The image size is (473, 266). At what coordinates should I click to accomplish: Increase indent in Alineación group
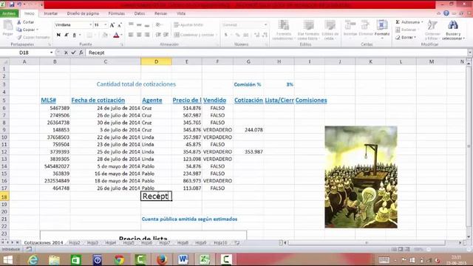[166, 35]
